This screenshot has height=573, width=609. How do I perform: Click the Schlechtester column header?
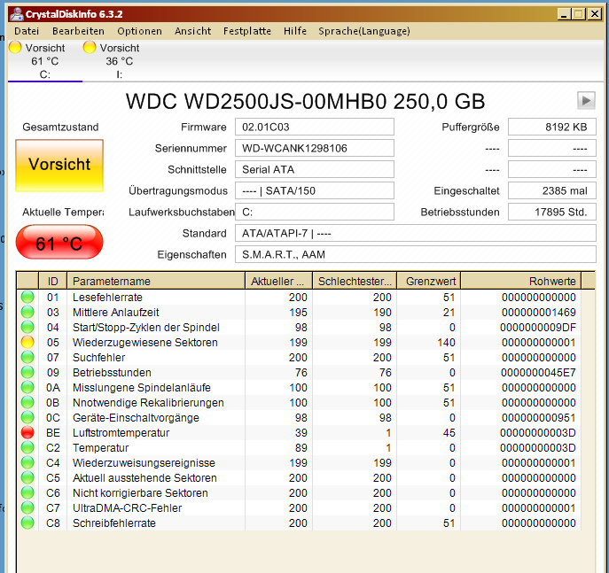click(355, 281)
